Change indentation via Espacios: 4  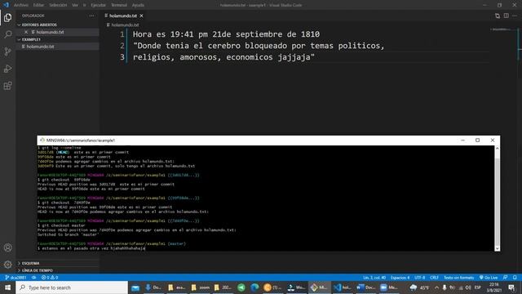click(400, 278)
